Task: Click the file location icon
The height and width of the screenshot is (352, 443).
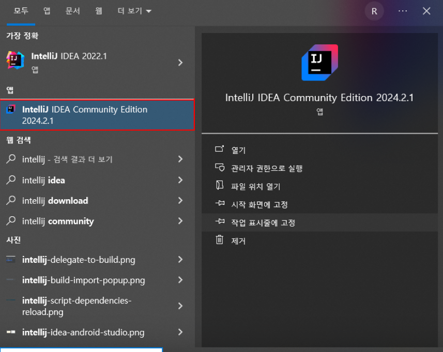Action: (220, 185)
